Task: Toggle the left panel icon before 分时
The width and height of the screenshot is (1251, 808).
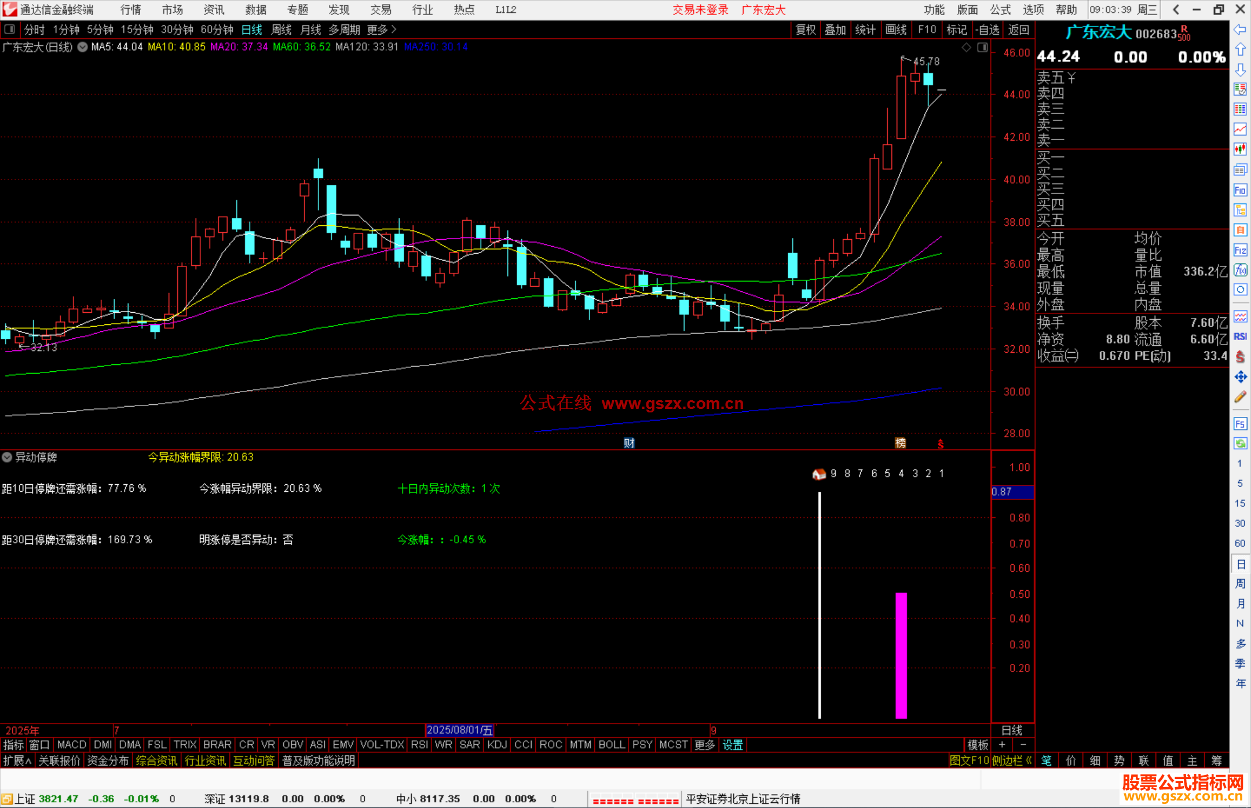Action: (9, 29)
